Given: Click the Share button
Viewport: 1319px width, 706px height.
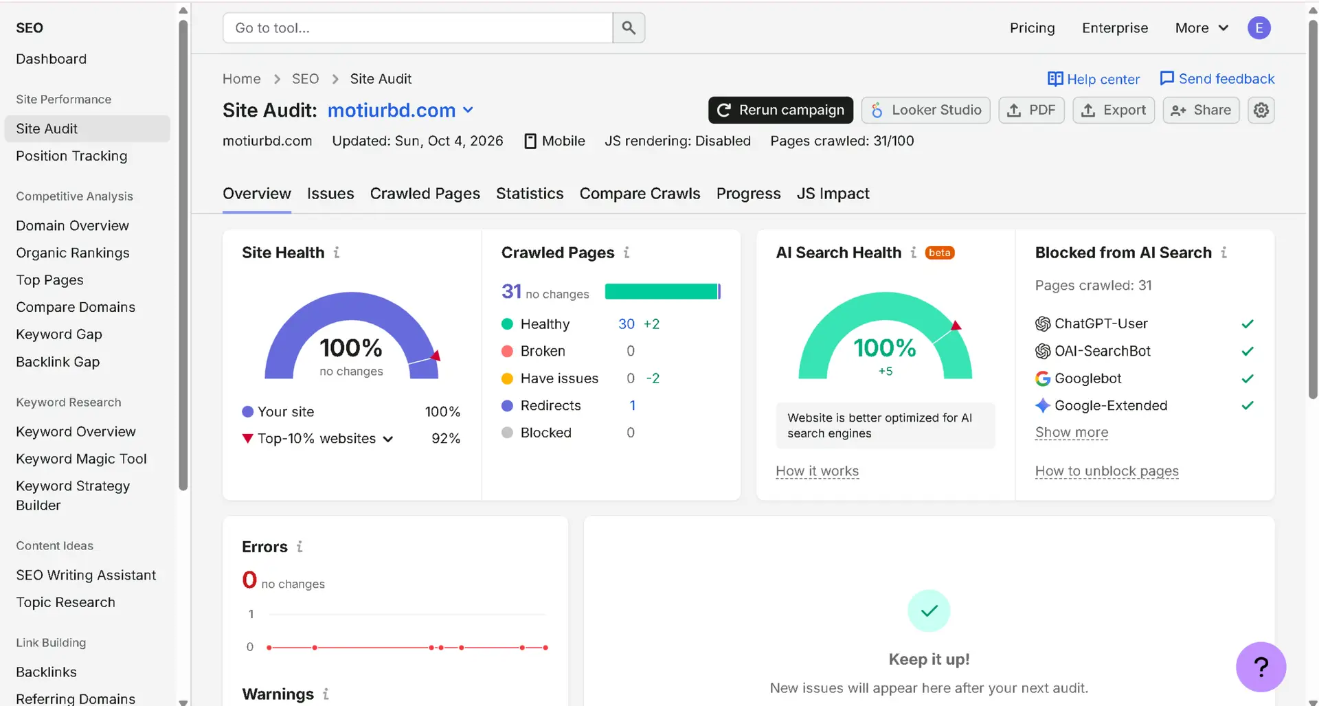Looking at the screenshot, I should click(1201, 110).
